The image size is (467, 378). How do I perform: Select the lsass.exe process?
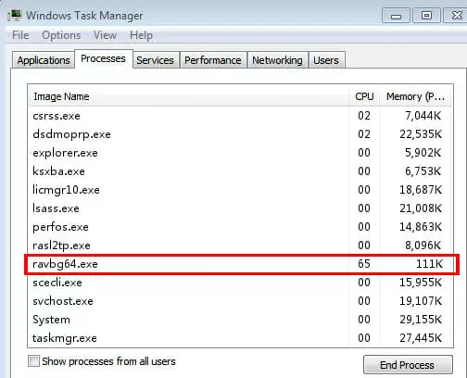pos(240,208)
